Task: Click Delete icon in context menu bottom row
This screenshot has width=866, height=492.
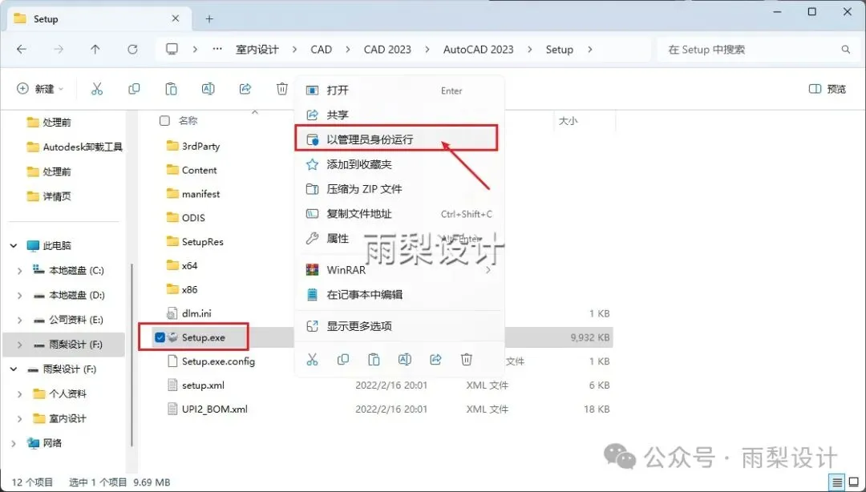Action: [467, 360]
